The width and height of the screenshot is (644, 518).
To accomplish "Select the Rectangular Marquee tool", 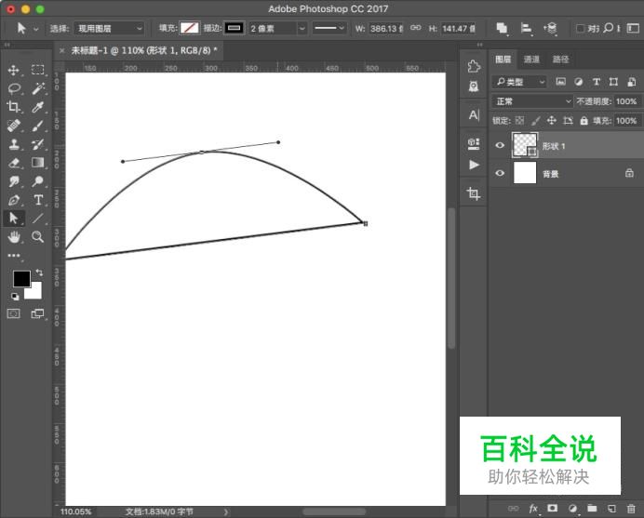I will pyautogui.click(x=38, y=70).
